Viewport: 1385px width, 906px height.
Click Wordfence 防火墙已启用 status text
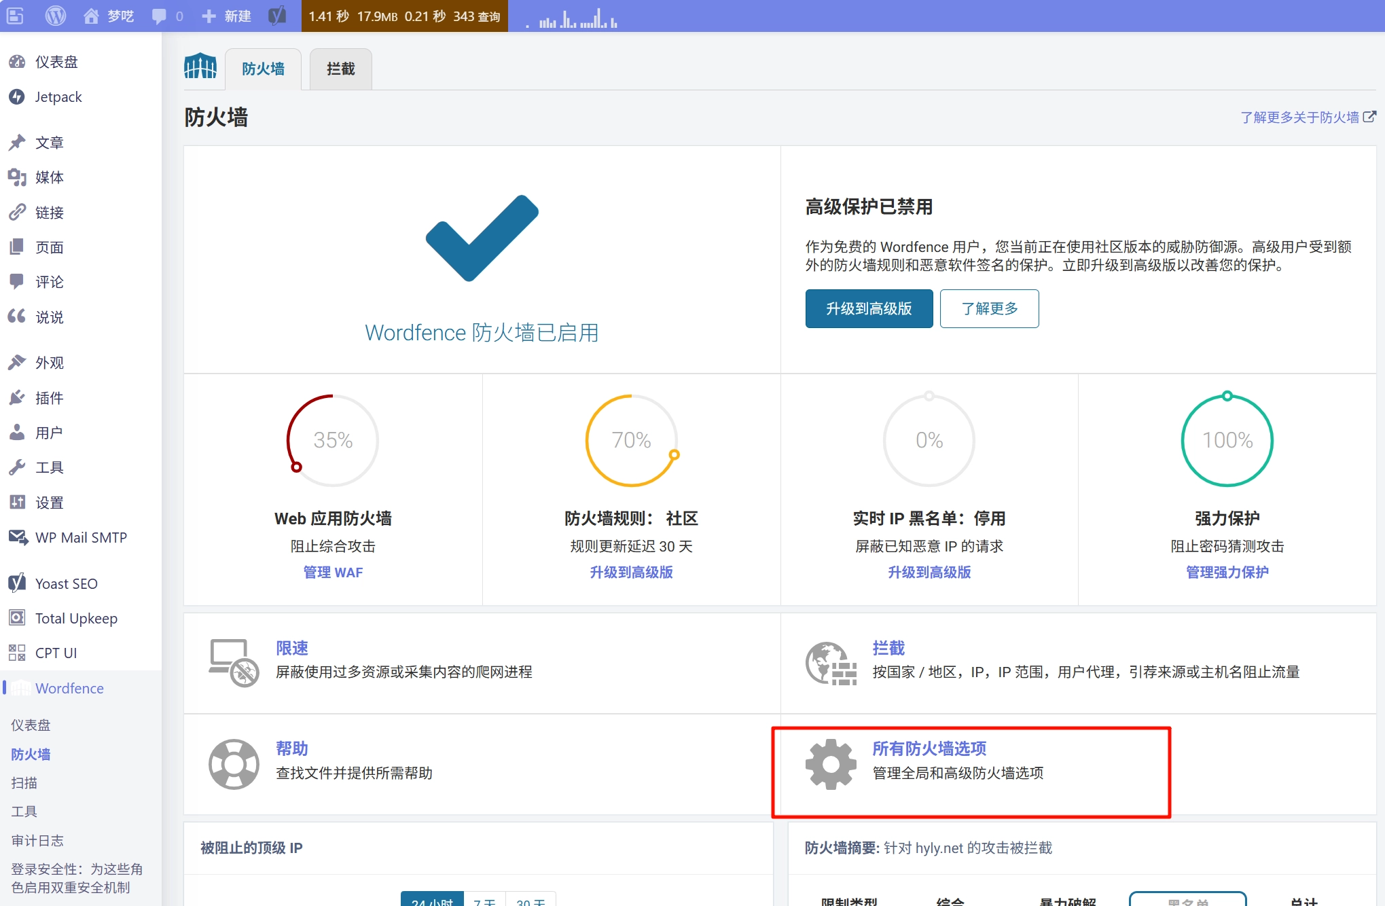click(482, 333)
